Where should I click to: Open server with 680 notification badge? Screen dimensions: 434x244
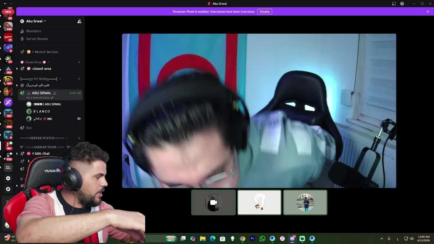click(x=8, y=124)
